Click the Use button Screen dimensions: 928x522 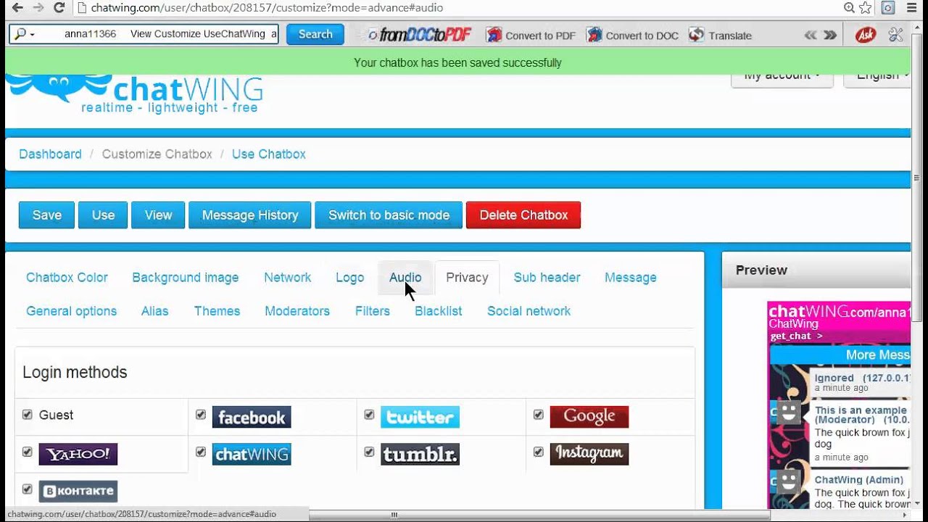click(103, 215)
